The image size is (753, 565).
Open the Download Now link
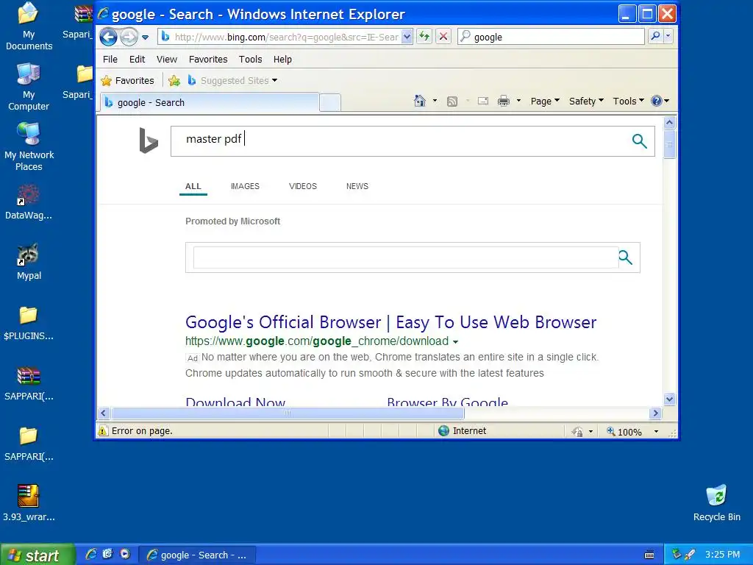[x=235, y=402]
